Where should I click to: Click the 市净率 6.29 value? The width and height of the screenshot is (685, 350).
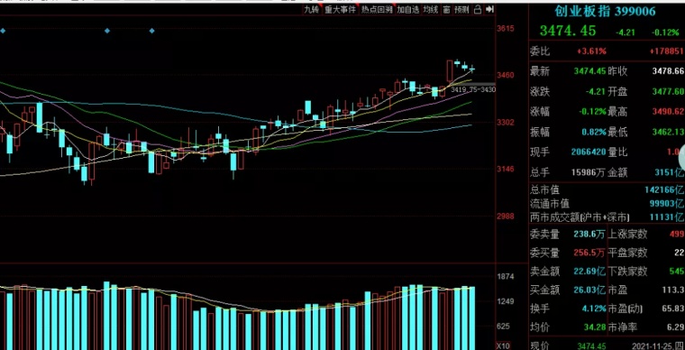675,327
